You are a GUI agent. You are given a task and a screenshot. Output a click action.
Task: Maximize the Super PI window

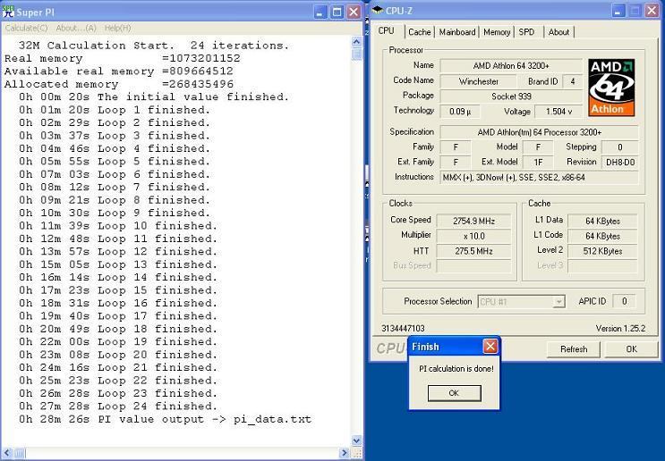(x=337, y=12)
